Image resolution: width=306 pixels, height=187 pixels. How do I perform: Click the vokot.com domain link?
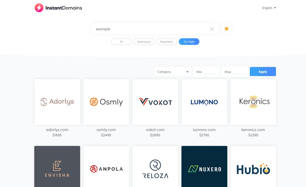(155, 130)
